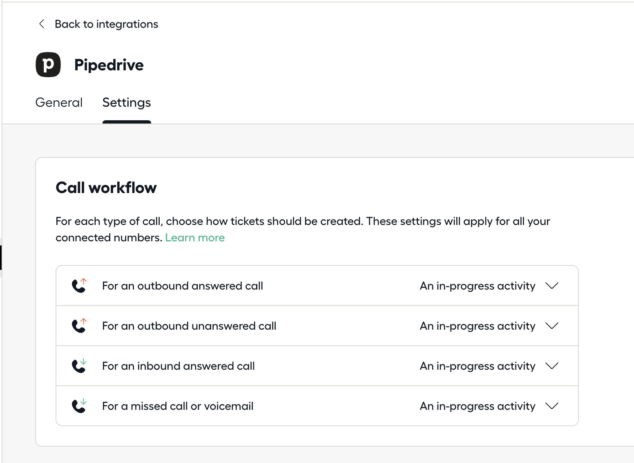Expand chevron for inbound answered call

click(x=552, y=366)
